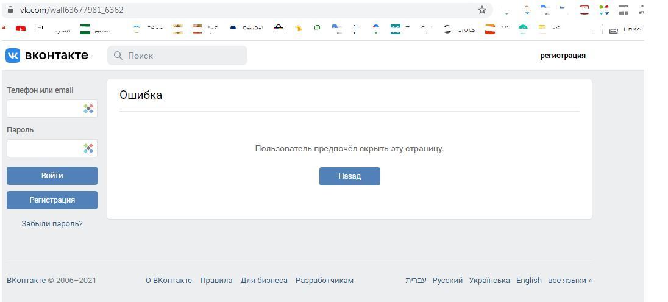This screenshot has height=302, width=668.
Task: Click the autofill icon in the password field
Action: coord(88,148)
